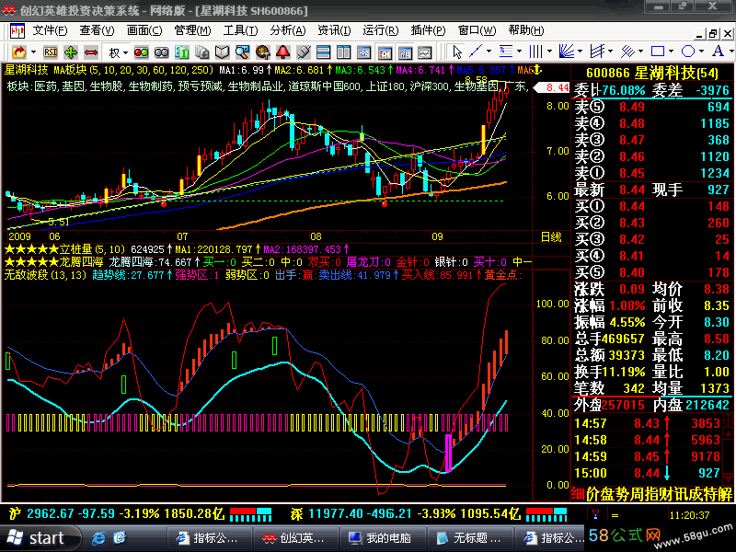This screenshot has height=552, width=736.
Task: Click the green four-way arrow icon
Action: (x=71, y=52)
